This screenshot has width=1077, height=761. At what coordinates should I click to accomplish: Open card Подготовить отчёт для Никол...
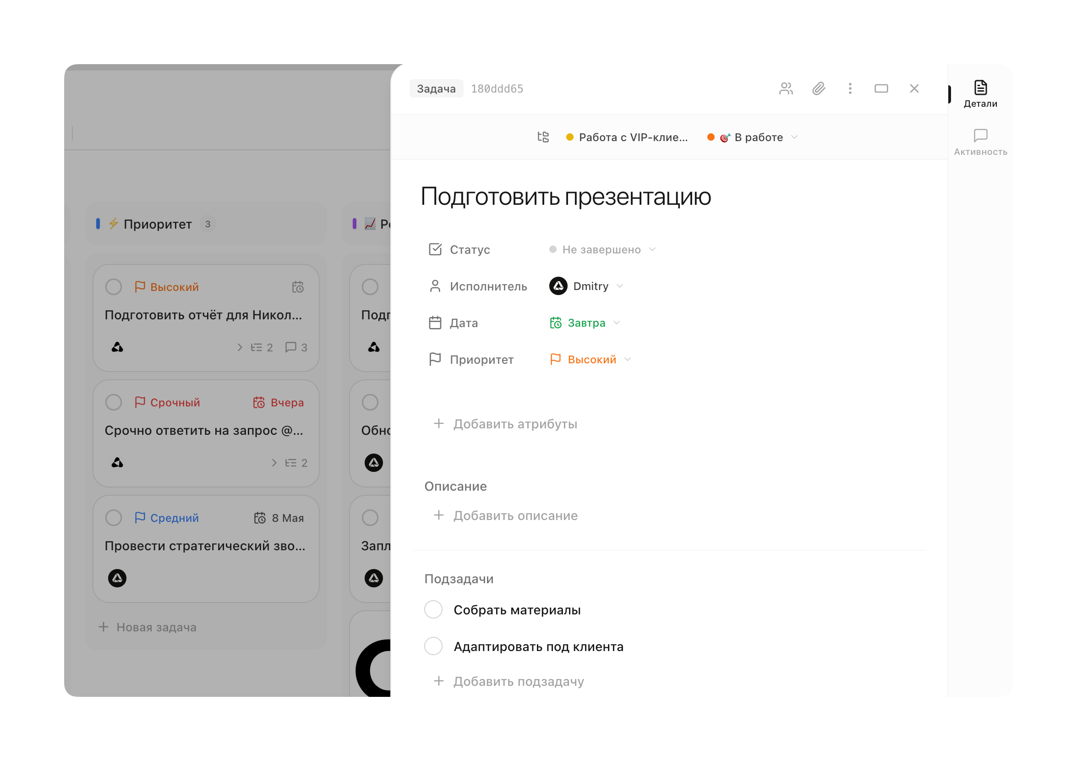(x=206, y=318)
